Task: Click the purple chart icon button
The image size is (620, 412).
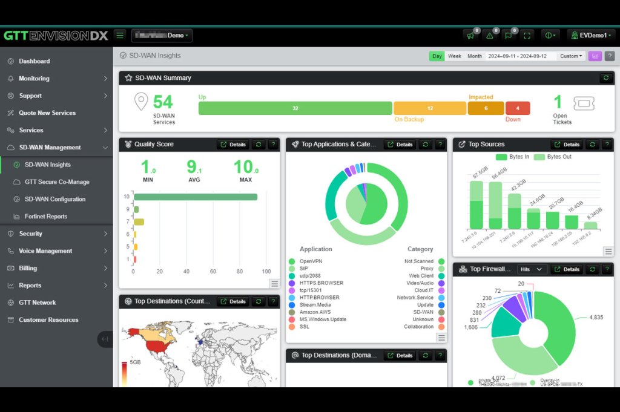Action: click(x=595, y=56)
